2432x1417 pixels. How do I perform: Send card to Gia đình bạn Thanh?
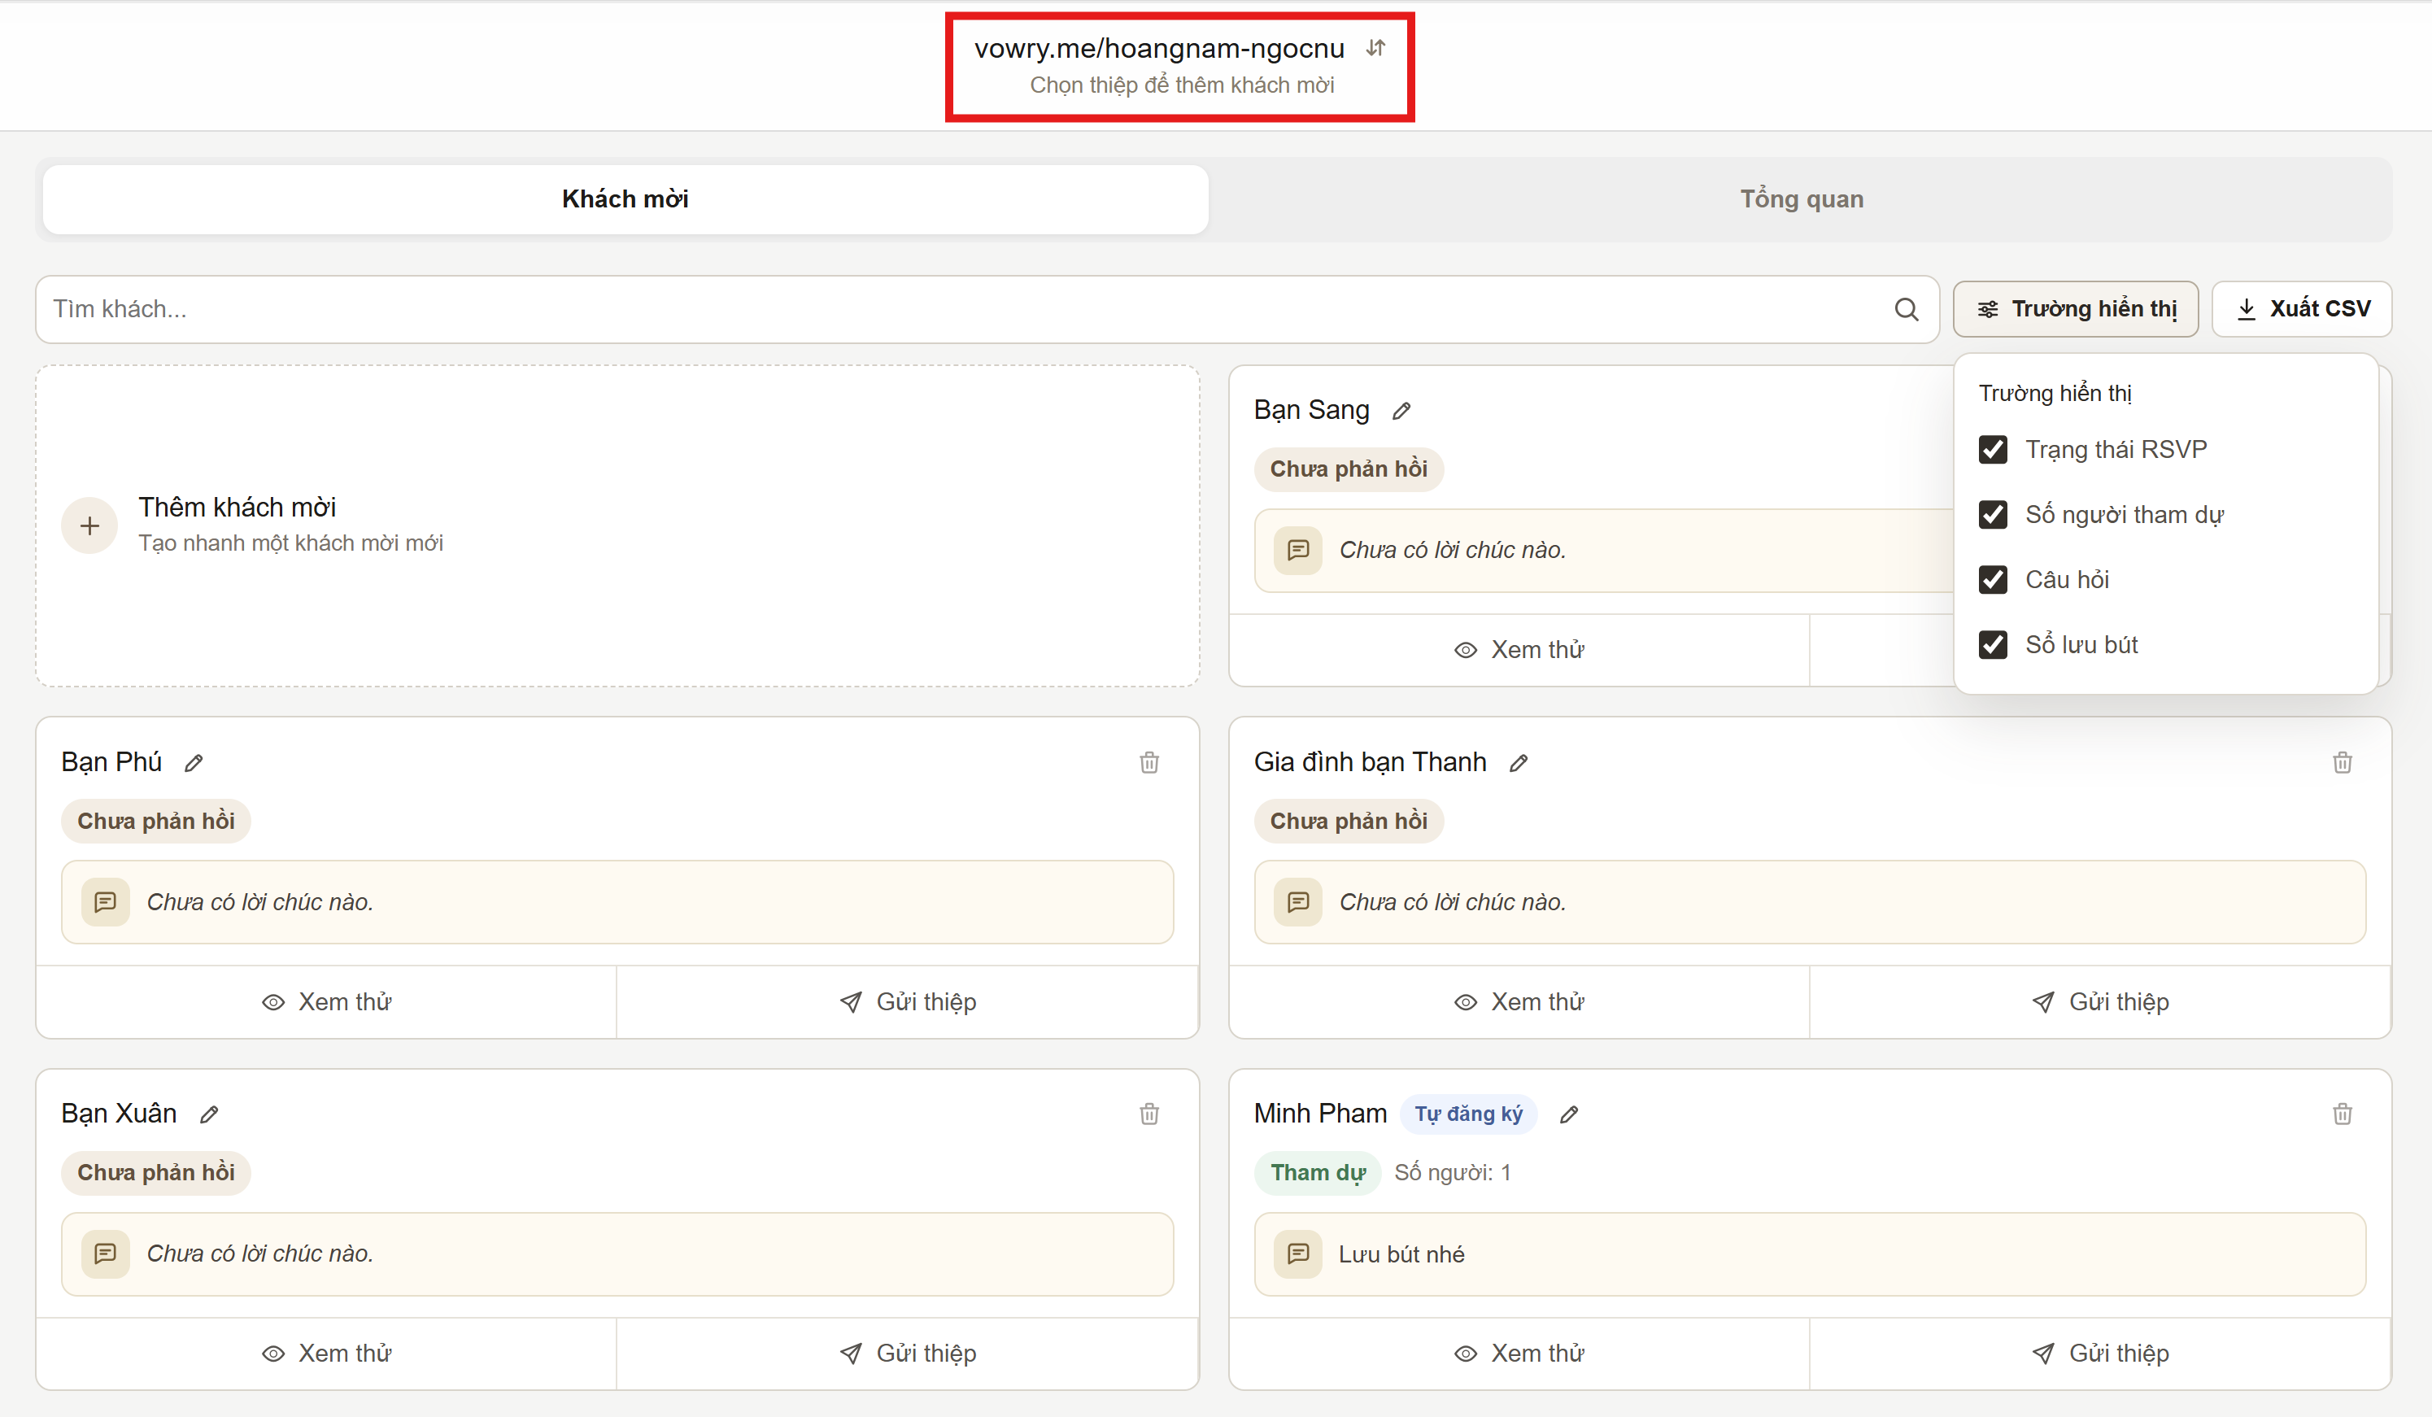pos(2100,1002)
